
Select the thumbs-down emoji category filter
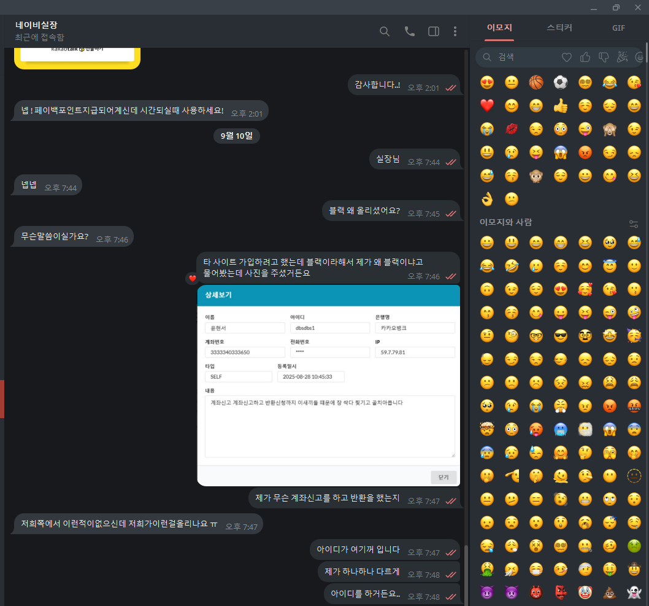pyautogui.click(x=604, y=57)
